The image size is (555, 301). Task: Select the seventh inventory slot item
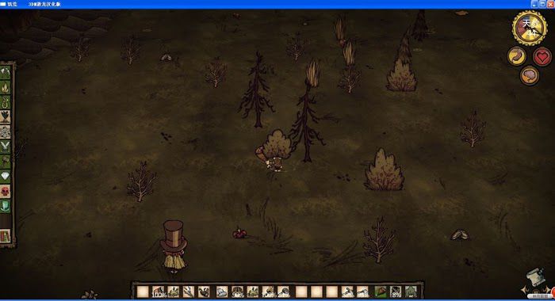pyautogui.click(x=238, y=291)
